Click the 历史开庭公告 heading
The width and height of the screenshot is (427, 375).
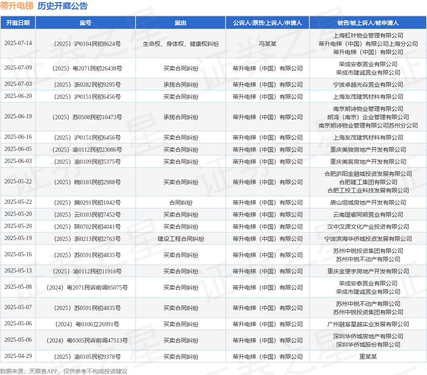(63, 6)
